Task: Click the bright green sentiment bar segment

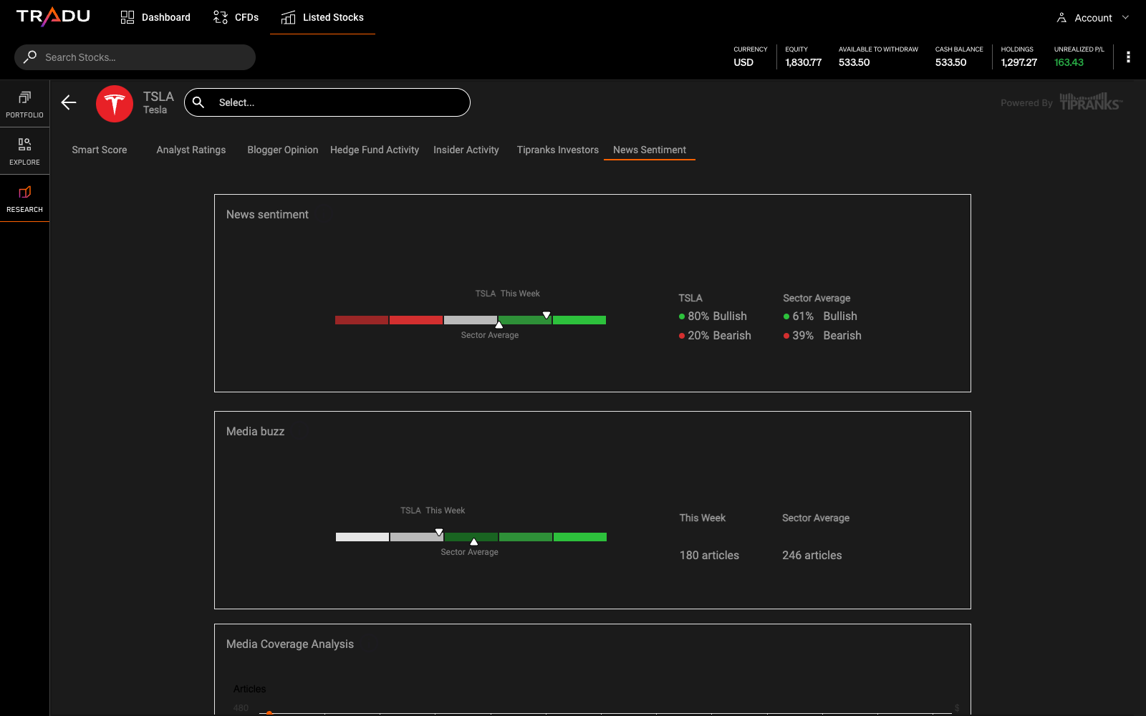Action: (579, 320)
